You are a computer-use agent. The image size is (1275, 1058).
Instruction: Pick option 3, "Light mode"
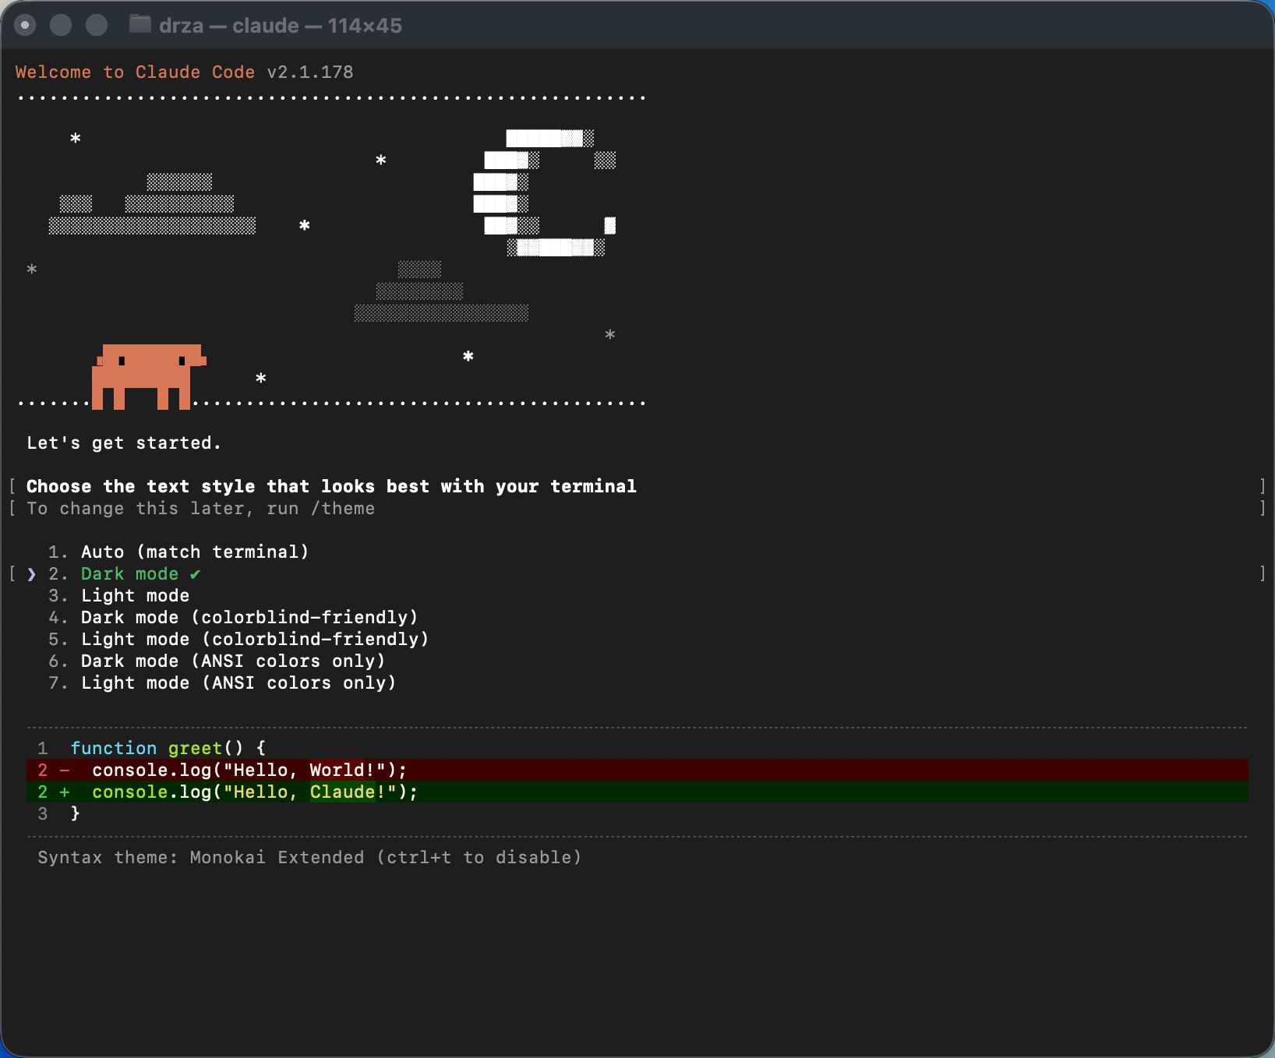click(118, 596)
